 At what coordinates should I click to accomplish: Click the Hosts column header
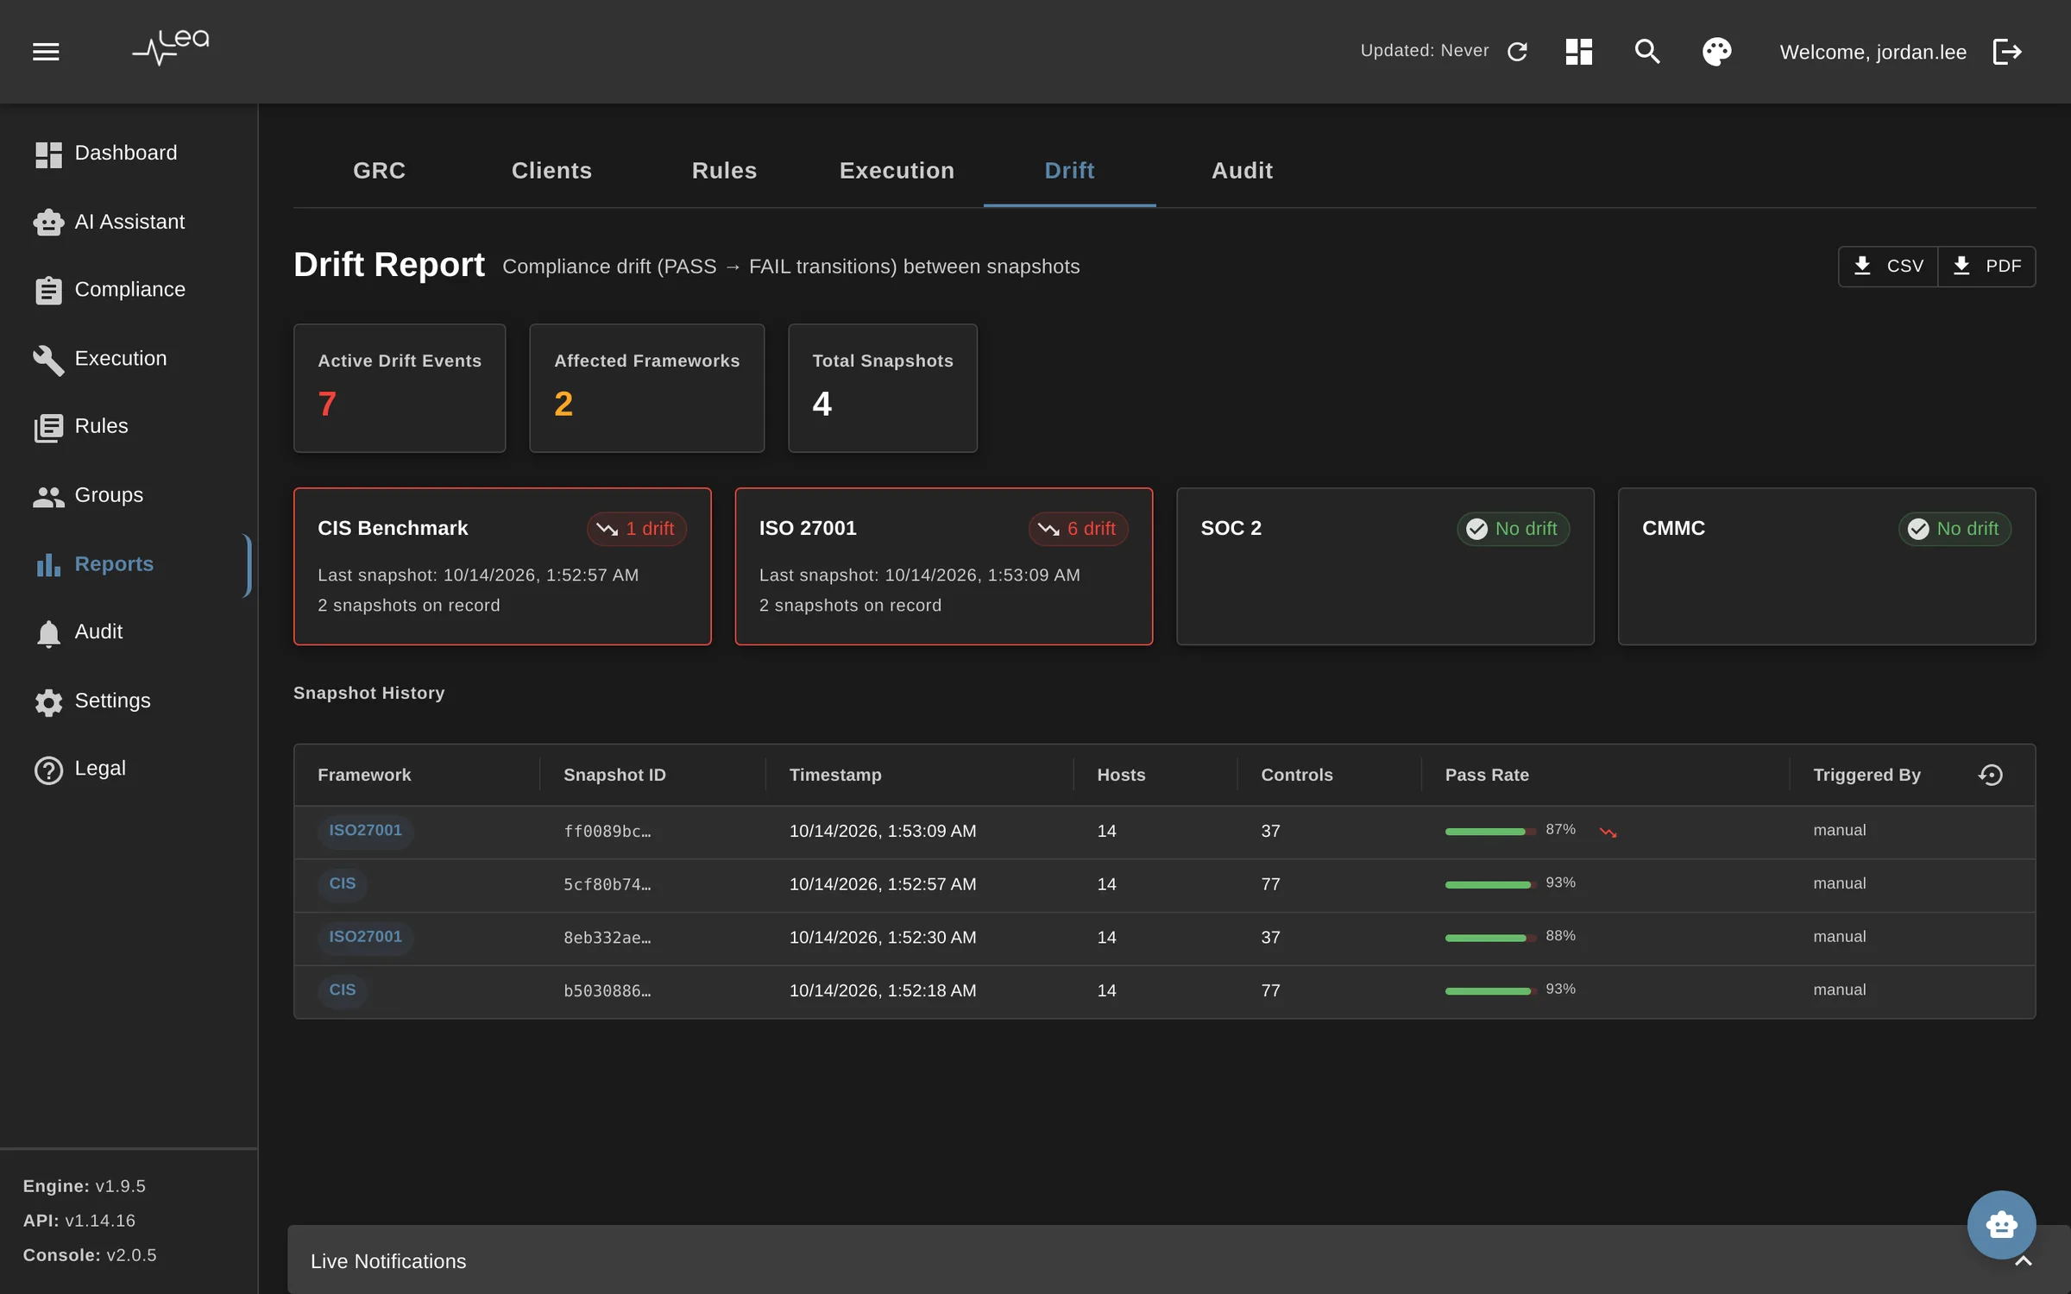[x=1121, y=775]
